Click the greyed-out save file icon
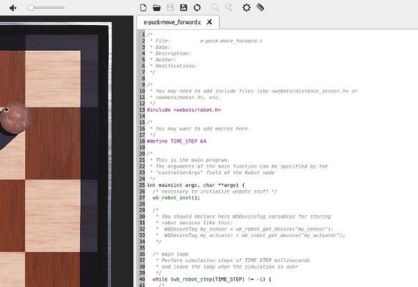The width and height of the screenshot is (418, 287). [170, 8]
